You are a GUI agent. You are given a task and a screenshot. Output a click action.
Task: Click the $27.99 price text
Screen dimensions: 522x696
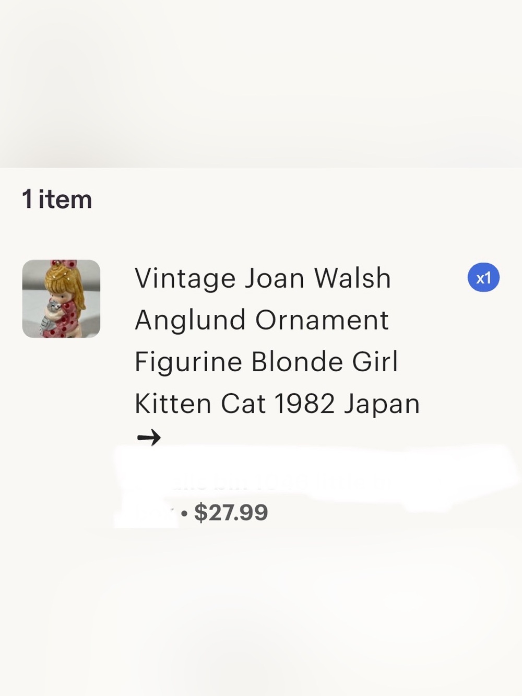pos(231,512)
